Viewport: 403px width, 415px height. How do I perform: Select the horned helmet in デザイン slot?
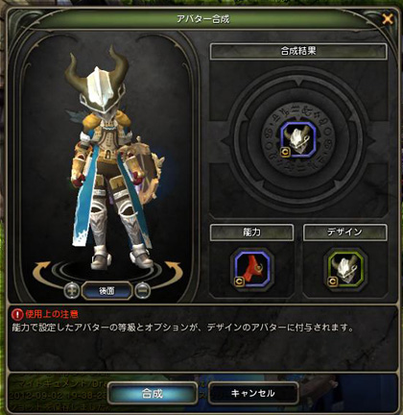[x=345, y=269]
